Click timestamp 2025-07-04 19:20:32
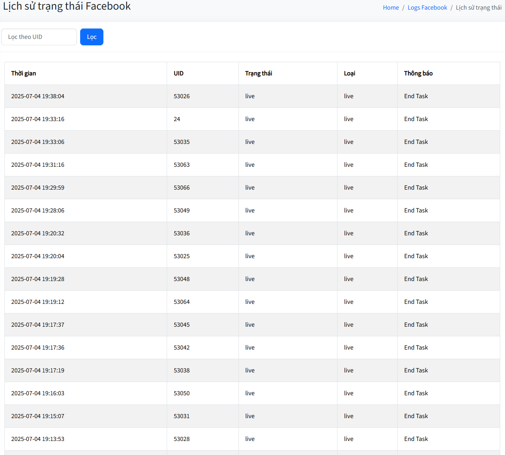 [38, 233]
